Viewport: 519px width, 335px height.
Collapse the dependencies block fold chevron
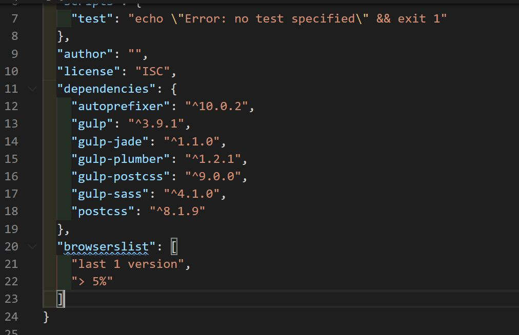(32, 89)
